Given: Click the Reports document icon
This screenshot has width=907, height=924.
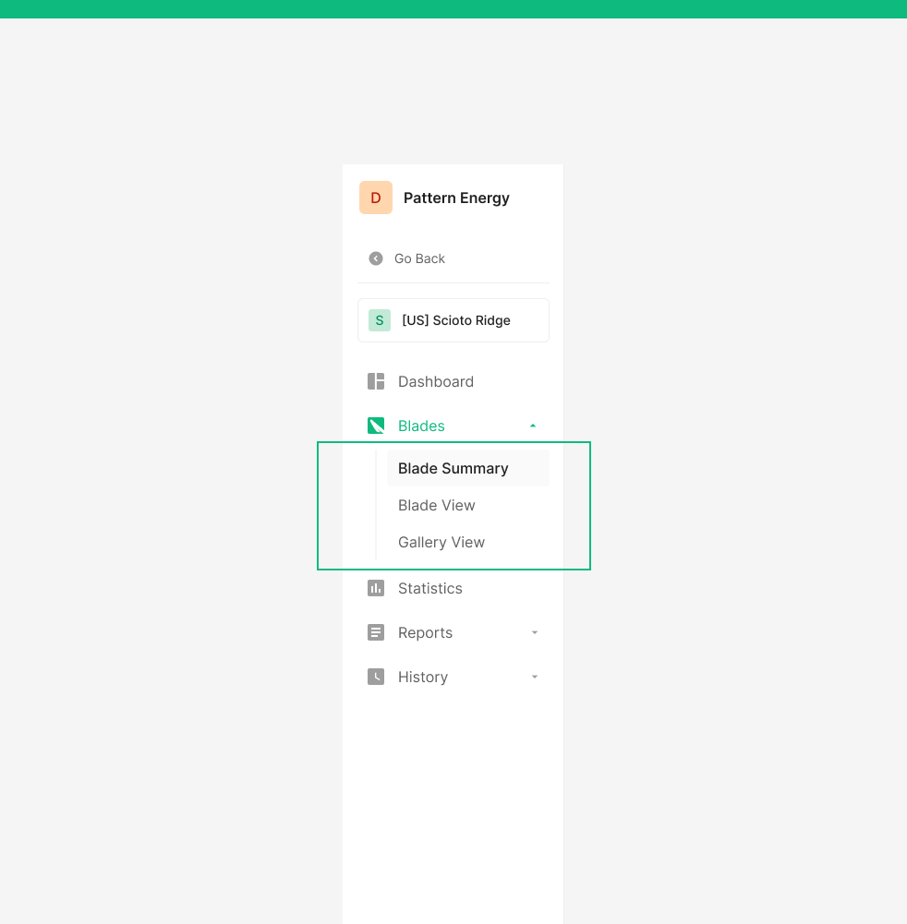Looking at the screenshot, I should [376, 632].
